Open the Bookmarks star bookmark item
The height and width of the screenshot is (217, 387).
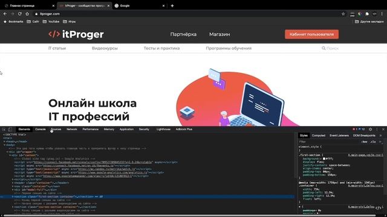click(13, 22)
